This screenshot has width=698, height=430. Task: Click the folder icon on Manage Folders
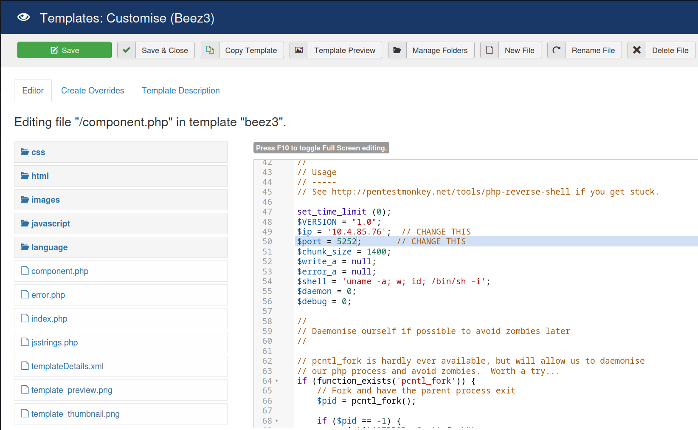click(397, 50)
